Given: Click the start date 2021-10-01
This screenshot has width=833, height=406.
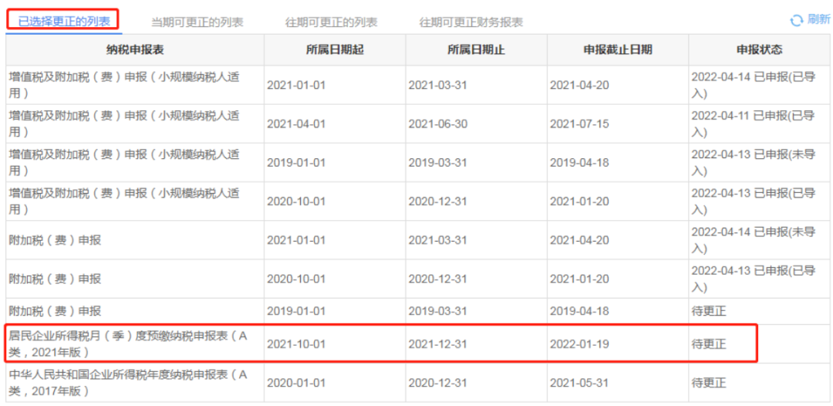Looking at the screenshot, I should (x=296, y=344).
